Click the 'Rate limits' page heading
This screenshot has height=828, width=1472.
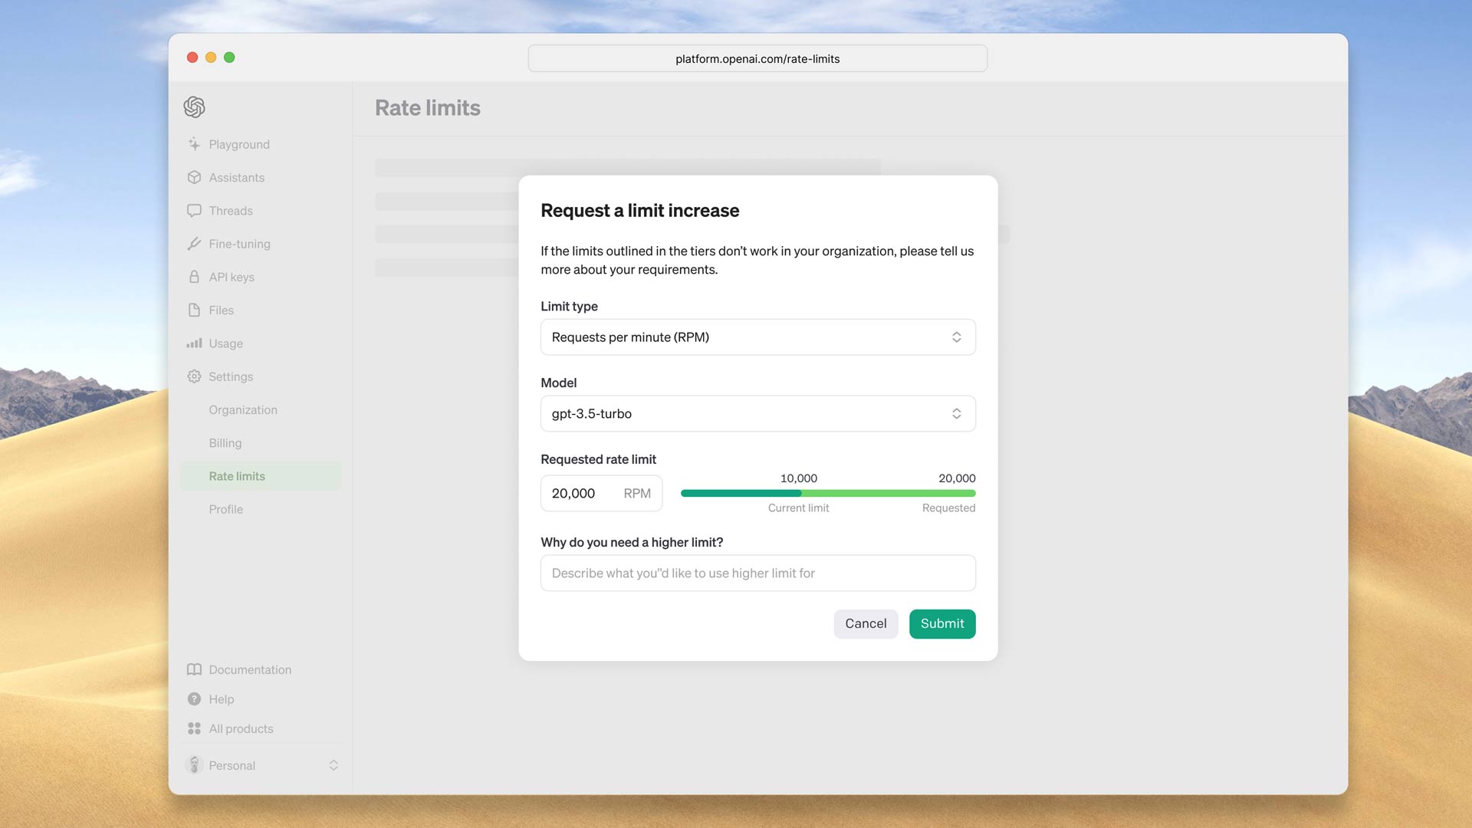tap(428, 108)
